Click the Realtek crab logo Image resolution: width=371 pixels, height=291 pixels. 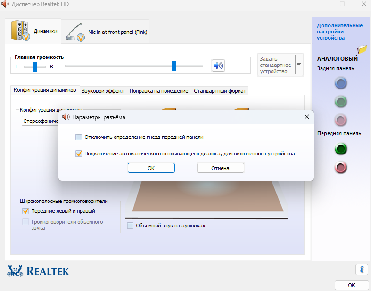(15, 270)
